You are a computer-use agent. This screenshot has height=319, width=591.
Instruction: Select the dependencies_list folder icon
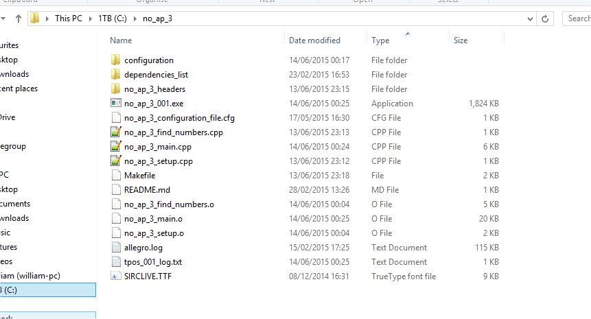tap(115, 75)
